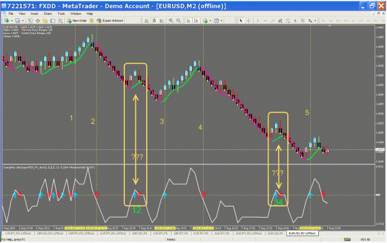Select the Trendline drawing tool
Screen dimensions: 387x243
point(272,20)
